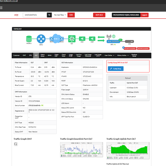Click the green globe icon above ONT
Viewport: 166px width, 166px height.
[x=114, y=36]
